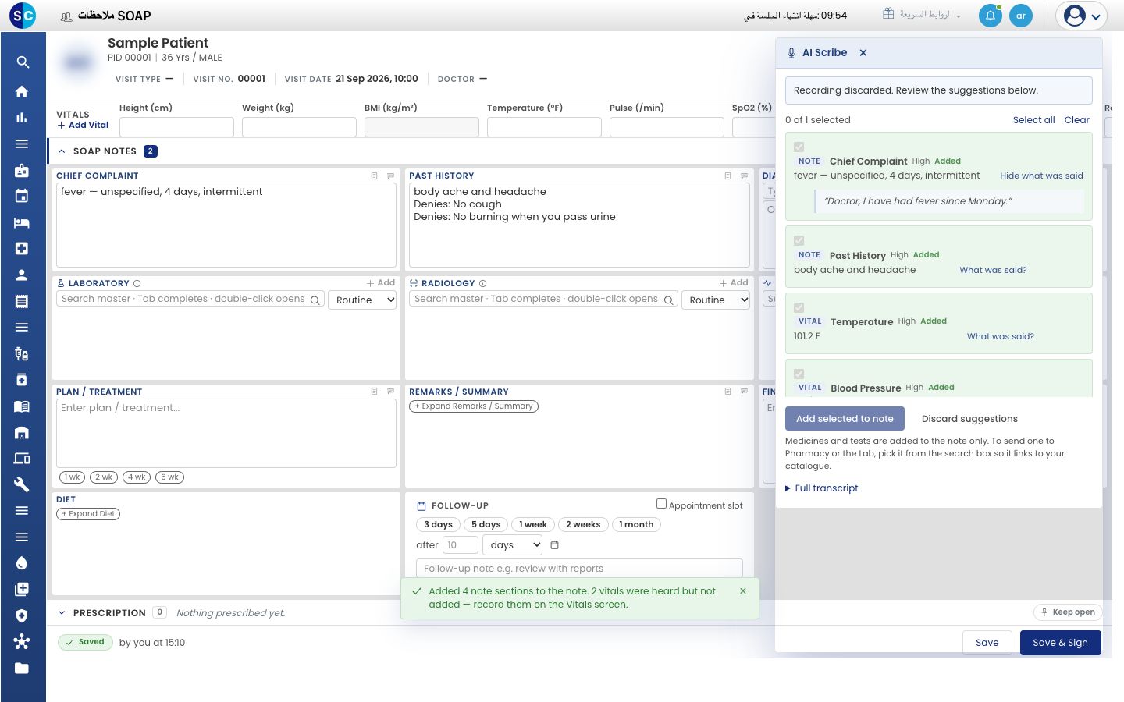Expand the Full transcript disclosure

822,488
